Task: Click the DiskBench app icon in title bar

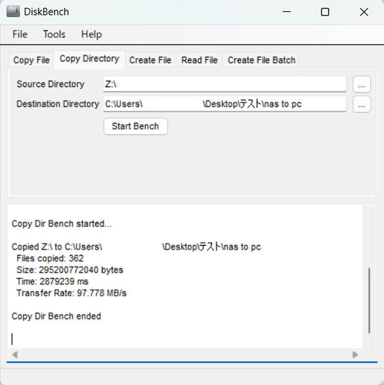Action: click(x=13, y=12)
